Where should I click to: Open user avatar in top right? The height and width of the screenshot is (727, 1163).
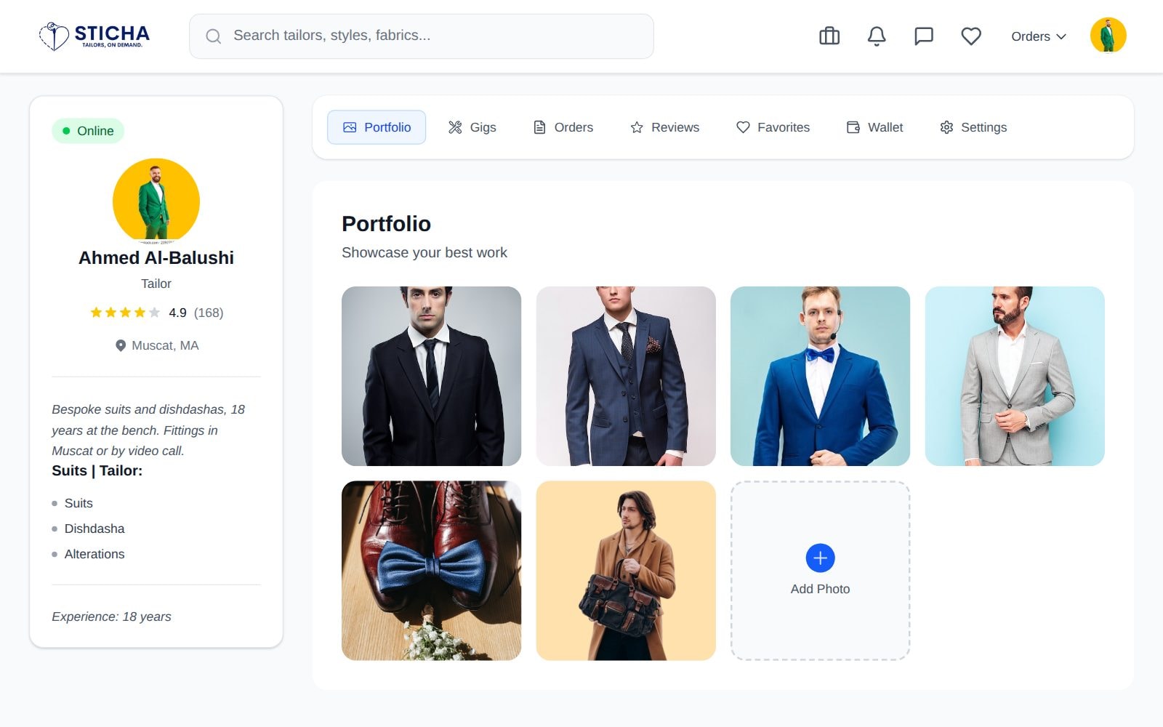(x=1108, y=36)
